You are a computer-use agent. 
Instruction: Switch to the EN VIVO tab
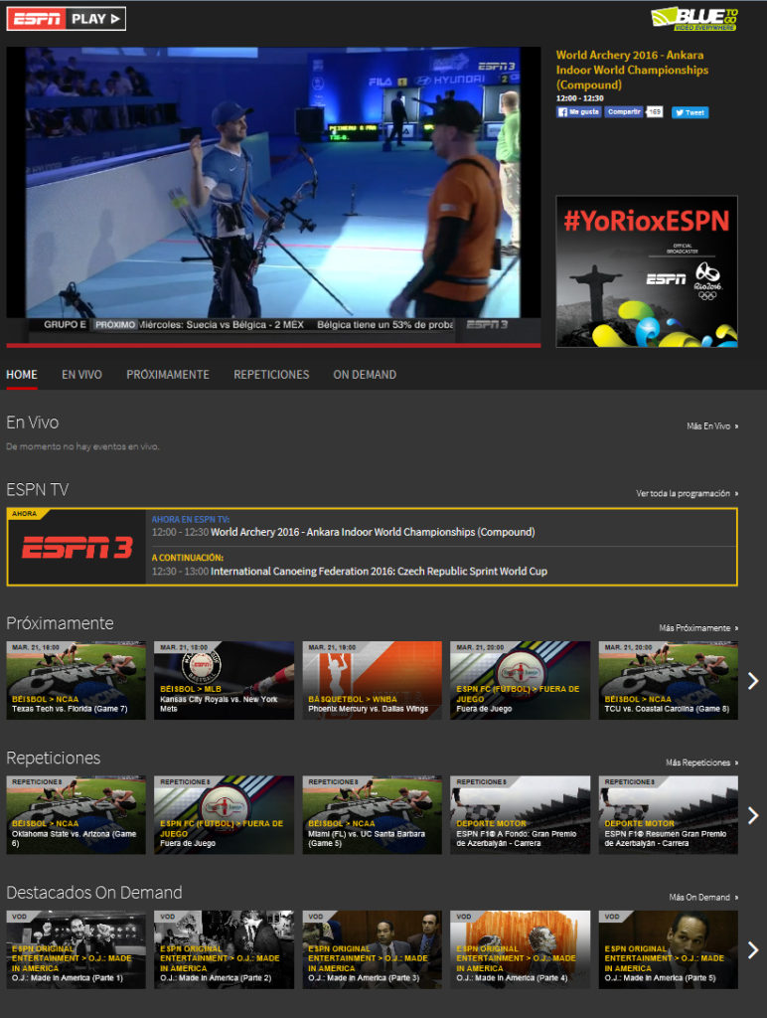coord(81,375)
